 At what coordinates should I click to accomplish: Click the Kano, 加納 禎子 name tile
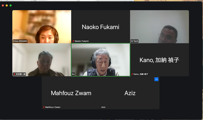[x=159, y=60]
